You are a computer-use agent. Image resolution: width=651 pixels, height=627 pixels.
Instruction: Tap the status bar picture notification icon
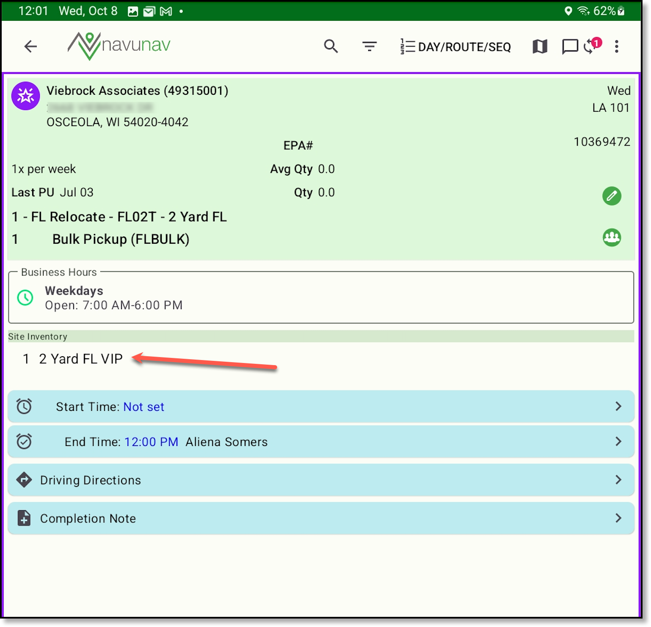pyautogui.click(x=133, y=11)
